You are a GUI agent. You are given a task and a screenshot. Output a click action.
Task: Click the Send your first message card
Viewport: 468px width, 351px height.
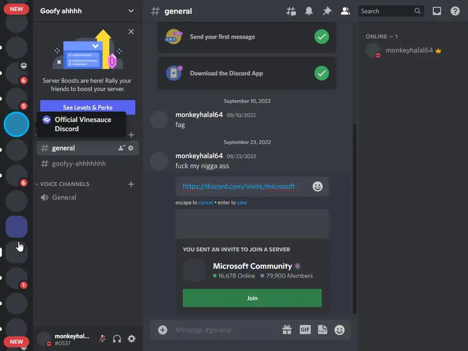tap(246, 37)
